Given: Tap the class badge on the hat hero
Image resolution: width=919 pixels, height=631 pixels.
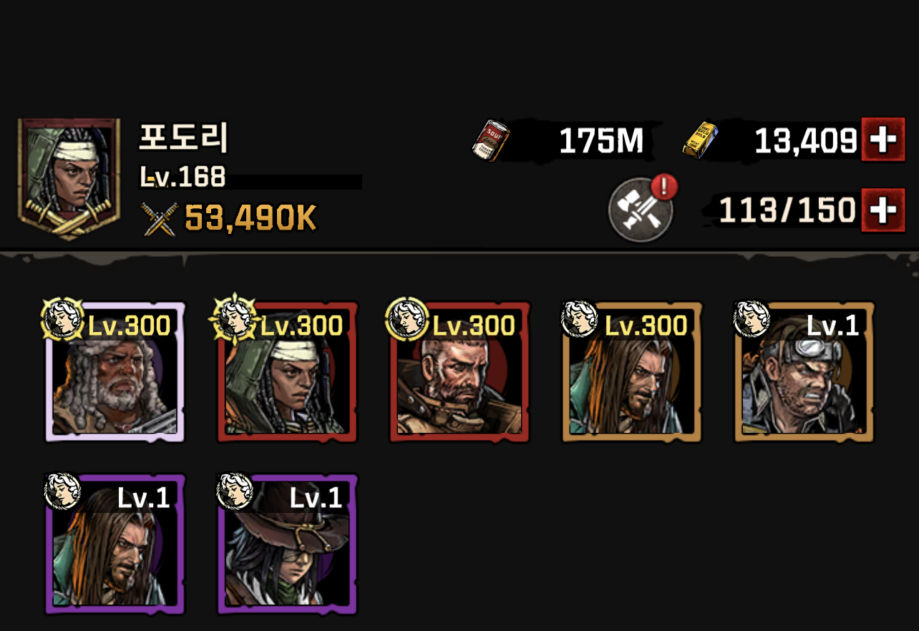Looking at the screenshot, I should click(x=235, y=491).
